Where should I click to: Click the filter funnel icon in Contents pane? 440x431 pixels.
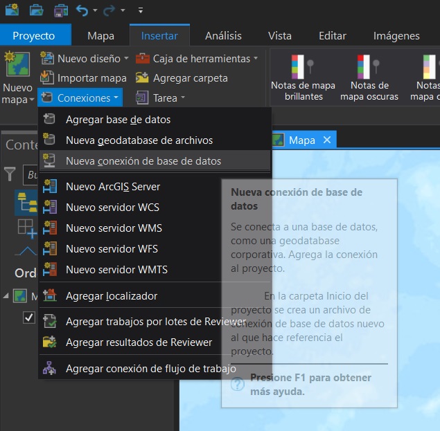point(10,174)
